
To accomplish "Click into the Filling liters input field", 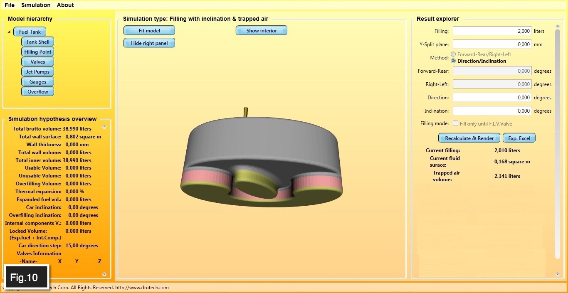I will [492, 31].
